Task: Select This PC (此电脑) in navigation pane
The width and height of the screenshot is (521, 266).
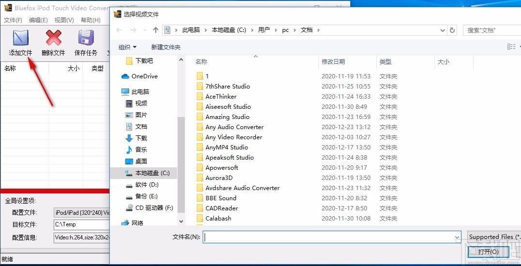Action: point(135,92)
